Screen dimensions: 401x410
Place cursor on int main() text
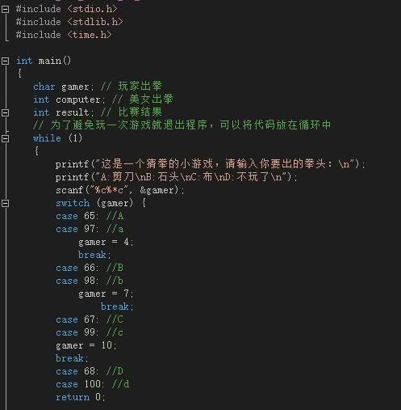coord(44,61)
